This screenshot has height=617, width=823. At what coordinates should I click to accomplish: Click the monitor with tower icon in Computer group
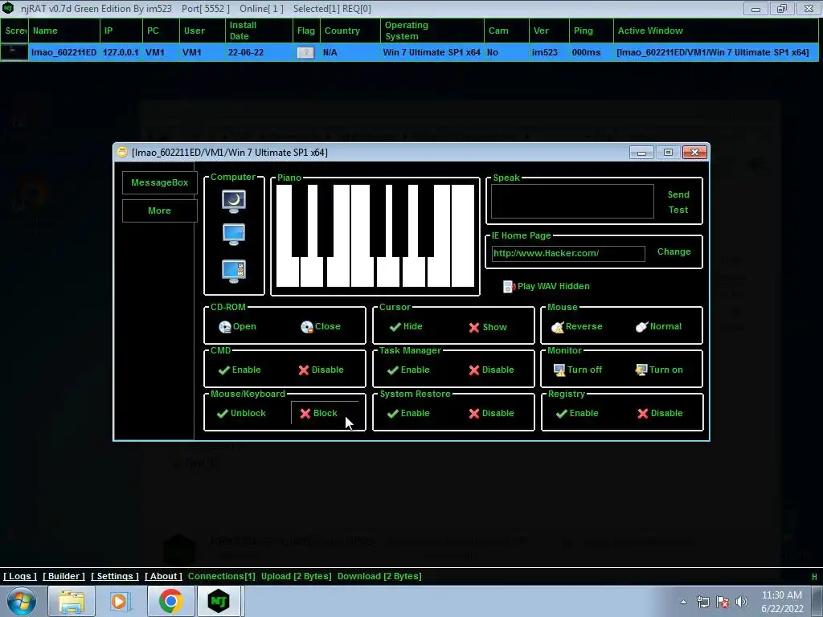click(x=234, y=272)
